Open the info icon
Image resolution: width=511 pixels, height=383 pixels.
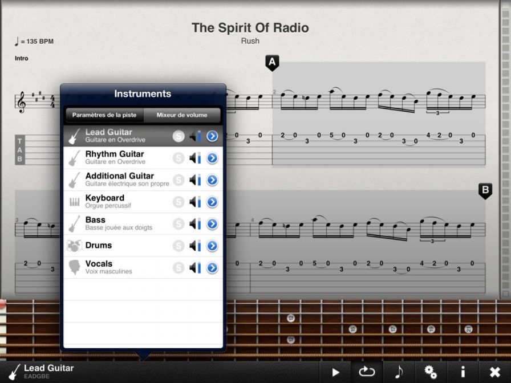tap(463, 372)
